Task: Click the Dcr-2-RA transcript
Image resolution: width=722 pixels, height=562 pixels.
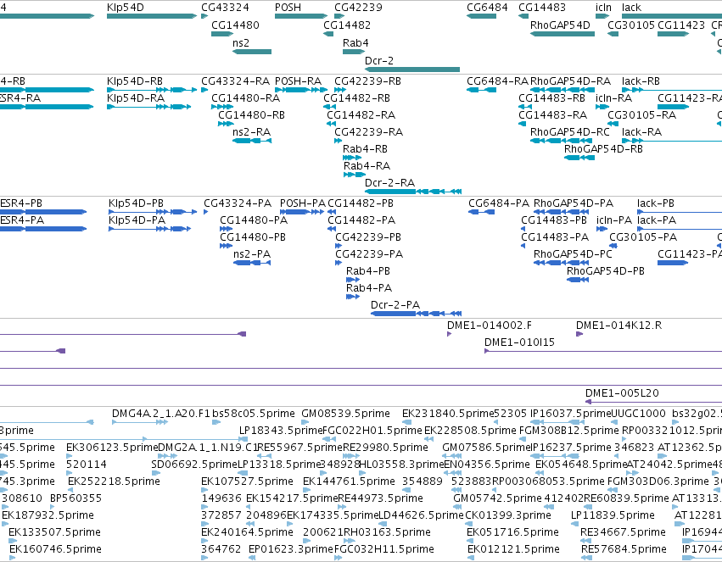Action: tap(413, 192)
